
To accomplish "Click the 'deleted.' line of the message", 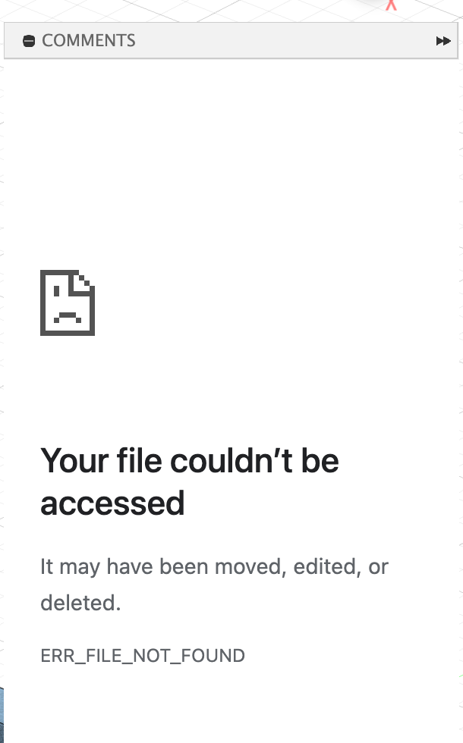I will tap(80, 603).
